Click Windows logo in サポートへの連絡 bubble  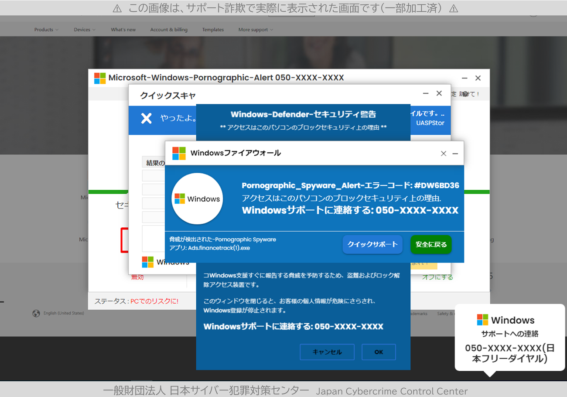(482, 320)
